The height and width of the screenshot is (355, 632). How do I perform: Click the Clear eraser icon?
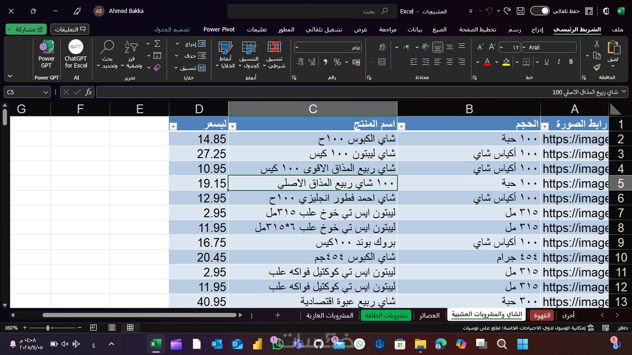(x=157, y=67)
